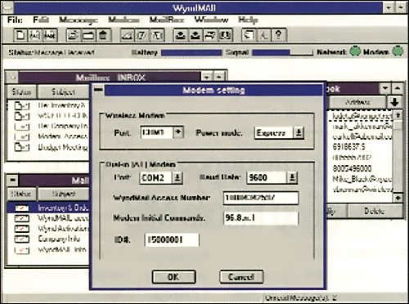Expand the Power mode Express dropdown

299,133
